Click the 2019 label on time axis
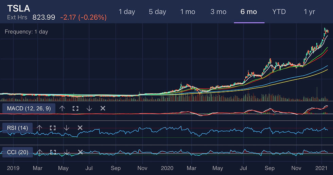The height and width of the screenshot is (175, 333). point(13,168)
